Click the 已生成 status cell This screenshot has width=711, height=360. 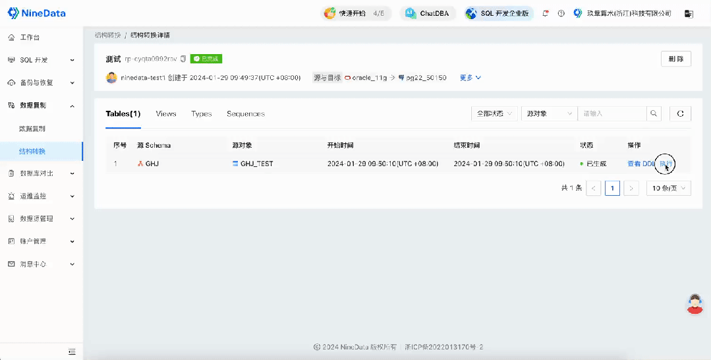[593, 164]
